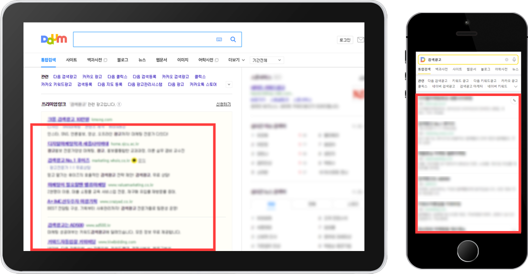Expand the related keywords chevron on the phone
Image resolution: width=528 pixels, height=274 pixels.
pyautogui.click(x=515, y=86)
